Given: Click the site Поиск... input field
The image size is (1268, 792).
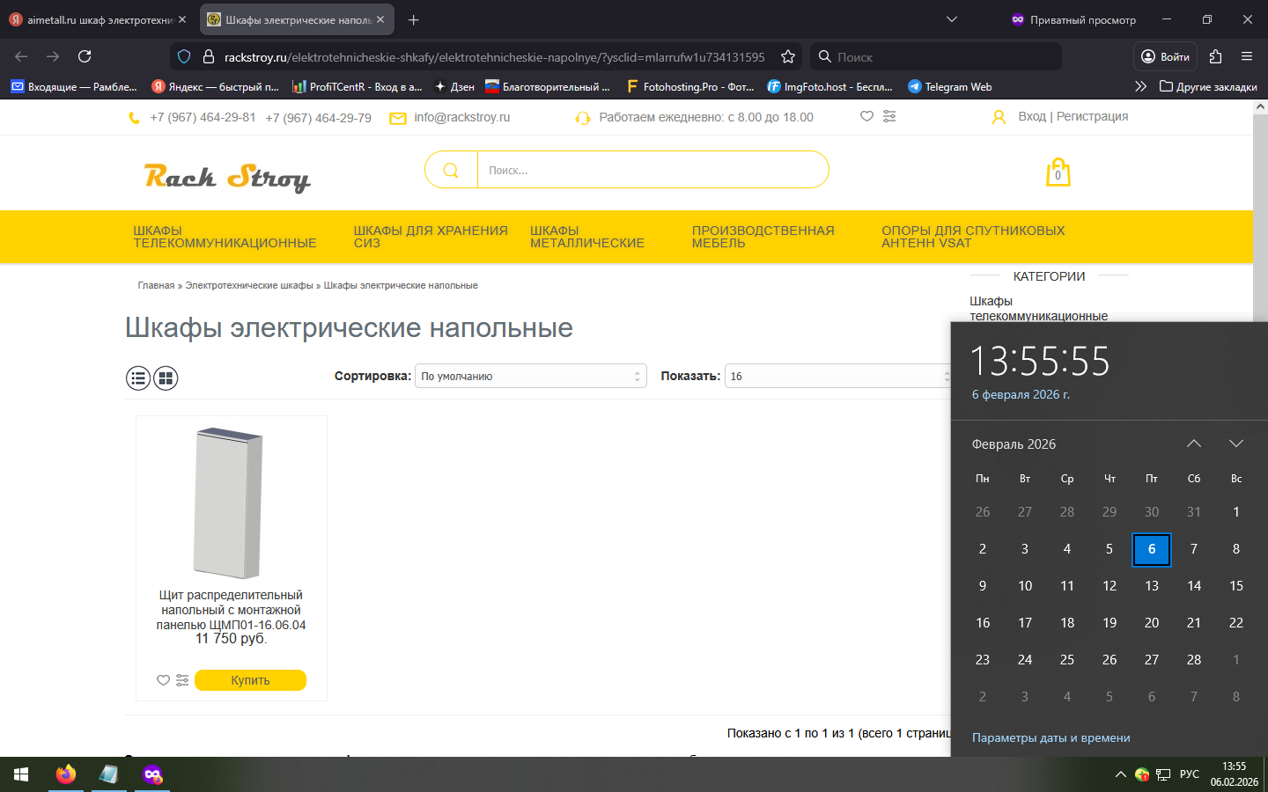Looking at the screenshot, I should [652, 170].
